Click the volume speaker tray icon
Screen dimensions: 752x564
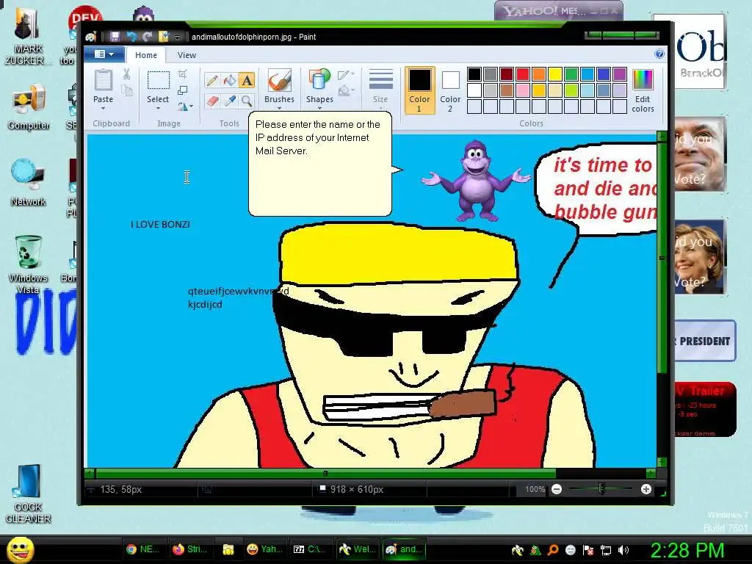[623, 550]
